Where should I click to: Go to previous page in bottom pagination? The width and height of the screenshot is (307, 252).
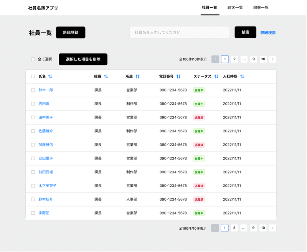(215, 228)
